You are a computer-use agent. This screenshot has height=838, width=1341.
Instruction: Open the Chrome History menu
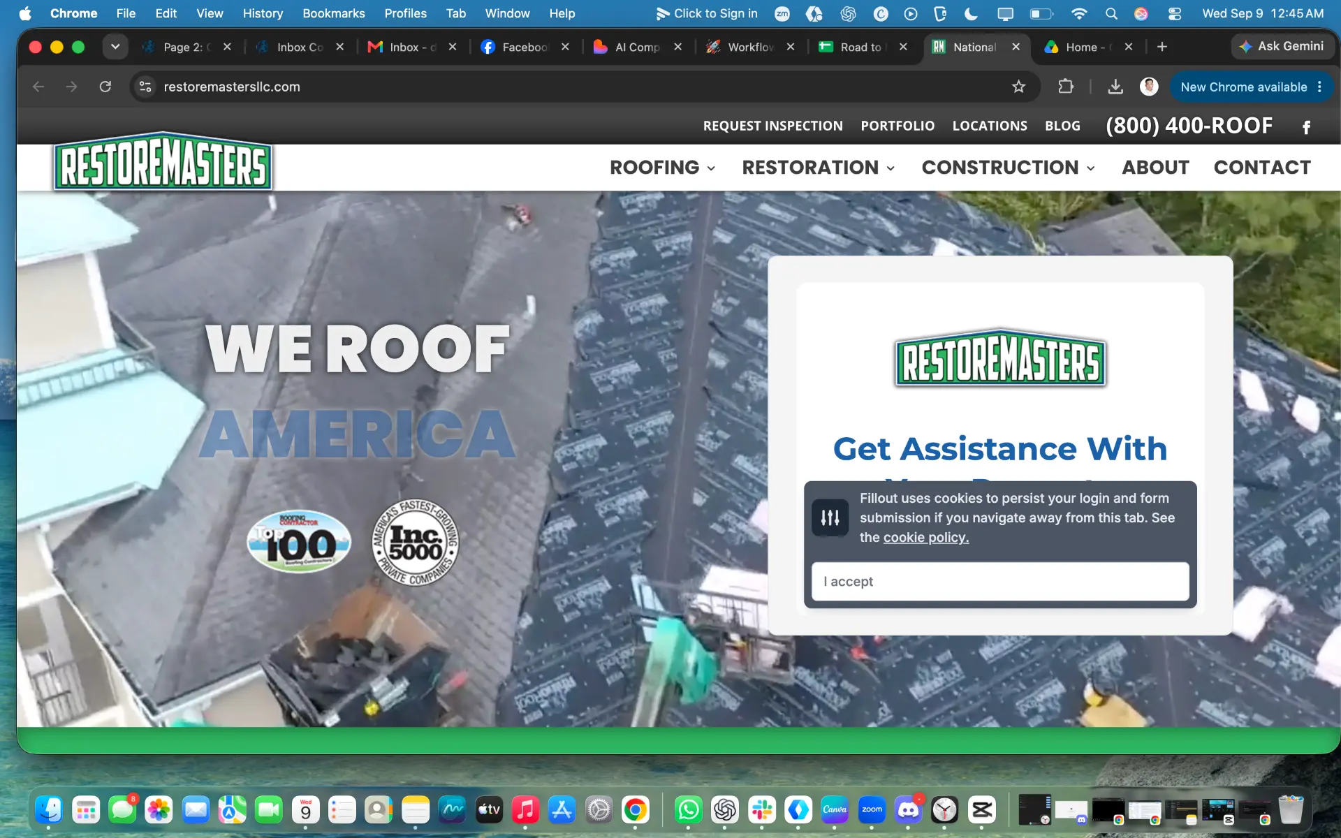263,13
